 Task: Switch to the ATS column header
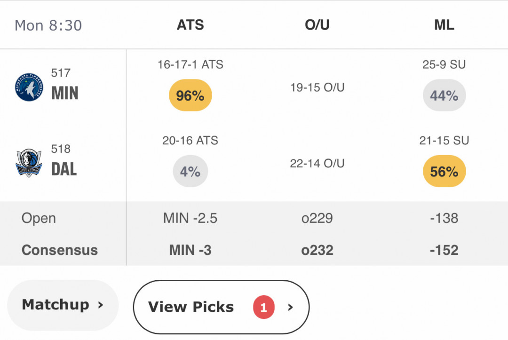pyautogui.click(x=190, y=25)
